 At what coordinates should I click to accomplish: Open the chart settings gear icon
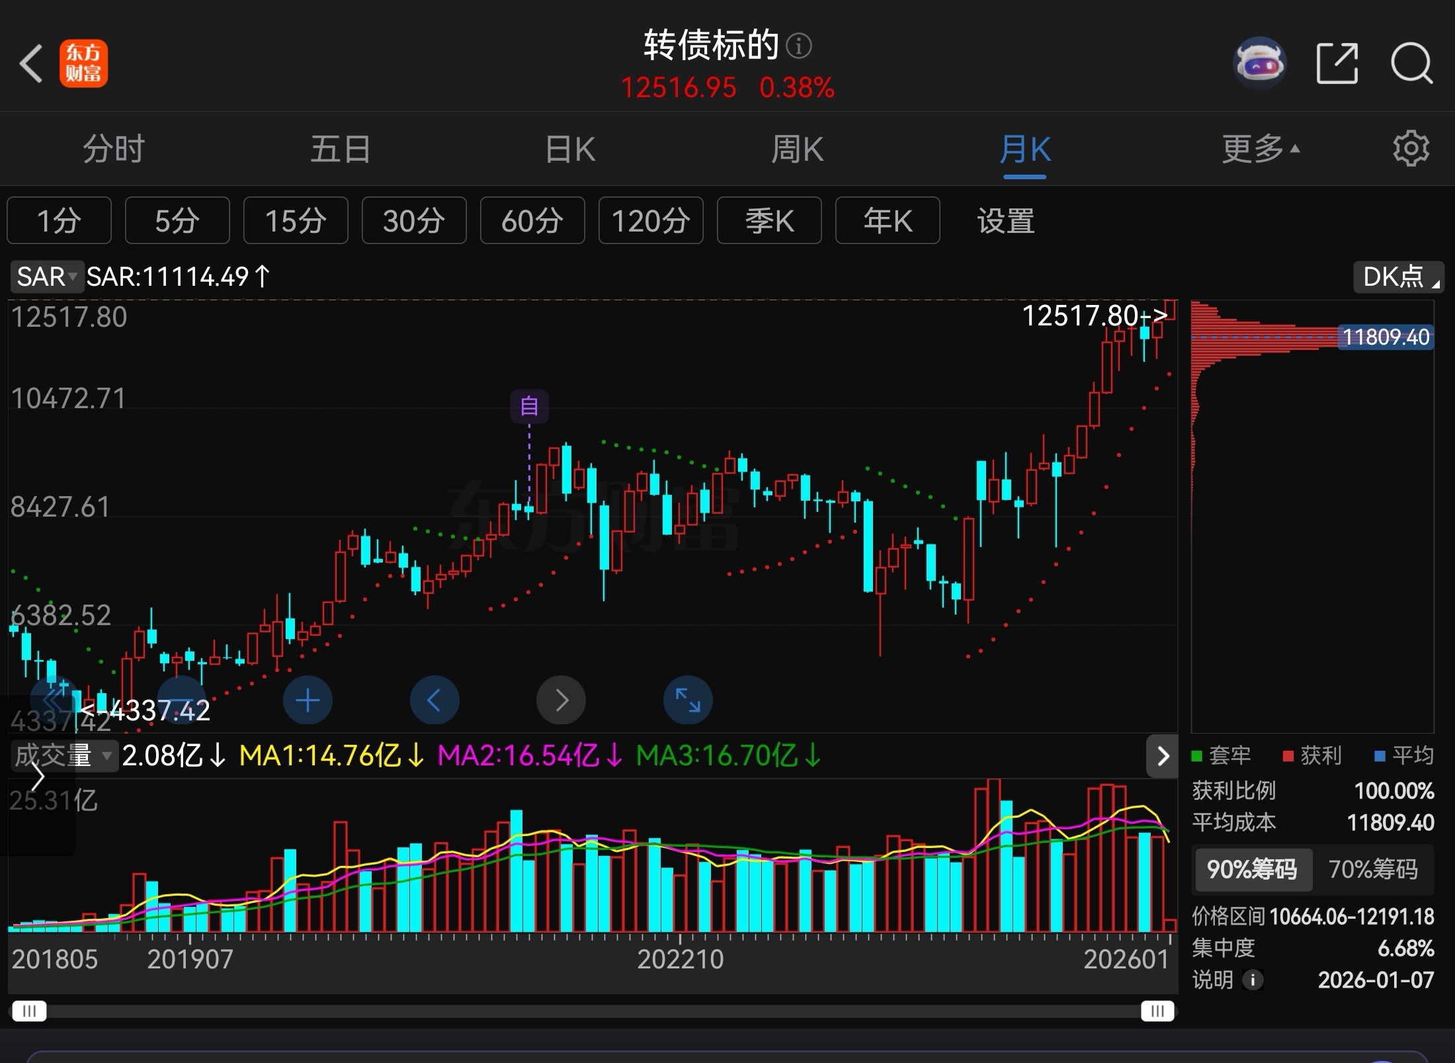click(x=1411, y=149)
